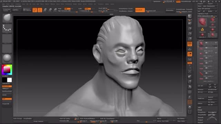This screenshot has height=124, width=221.
Task: Click the Actual size icon
Action: [x=190, y=34]
